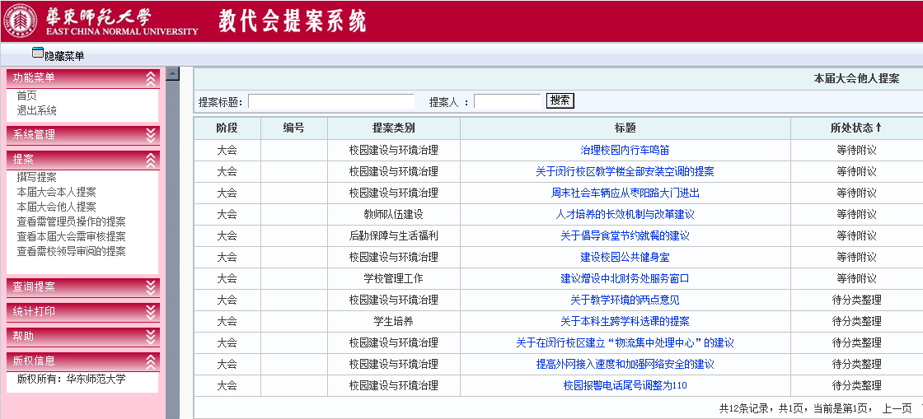Collapse the 提案 panel
Image resolution: width=923 pixels, height=419 pixels.
tap(152, 160)
